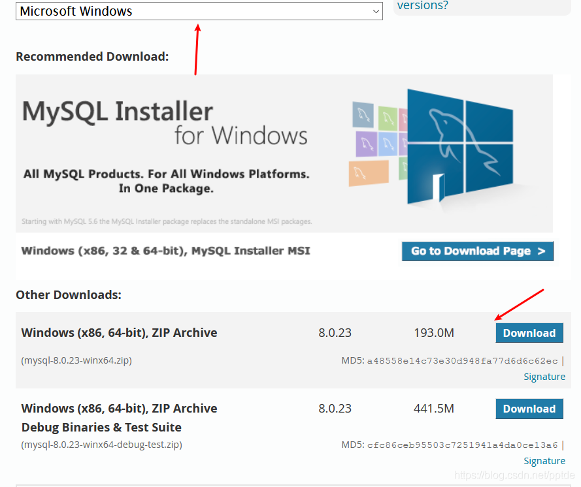The height and width of the screenshot is (487, 581).
Task: Click the 441.5M file size value
Action: coord(433,409)
